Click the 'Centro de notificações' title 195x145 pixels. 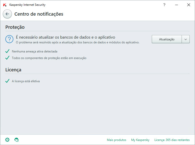[x=39, y=14]
